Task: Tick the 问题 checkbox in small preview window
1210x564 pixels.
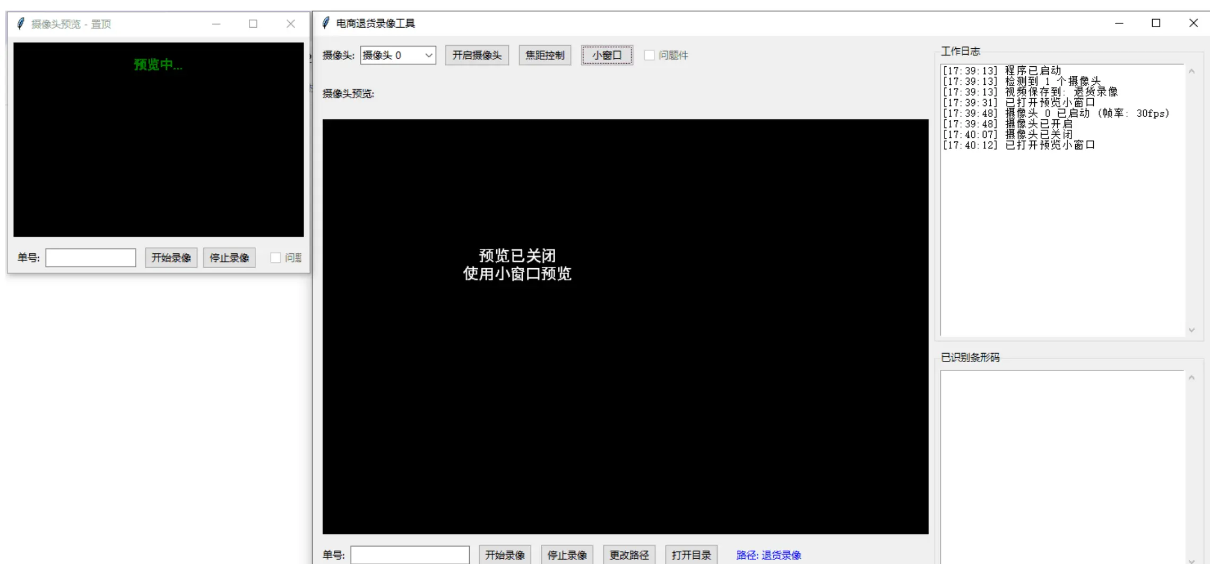Action: coord(275,258)
